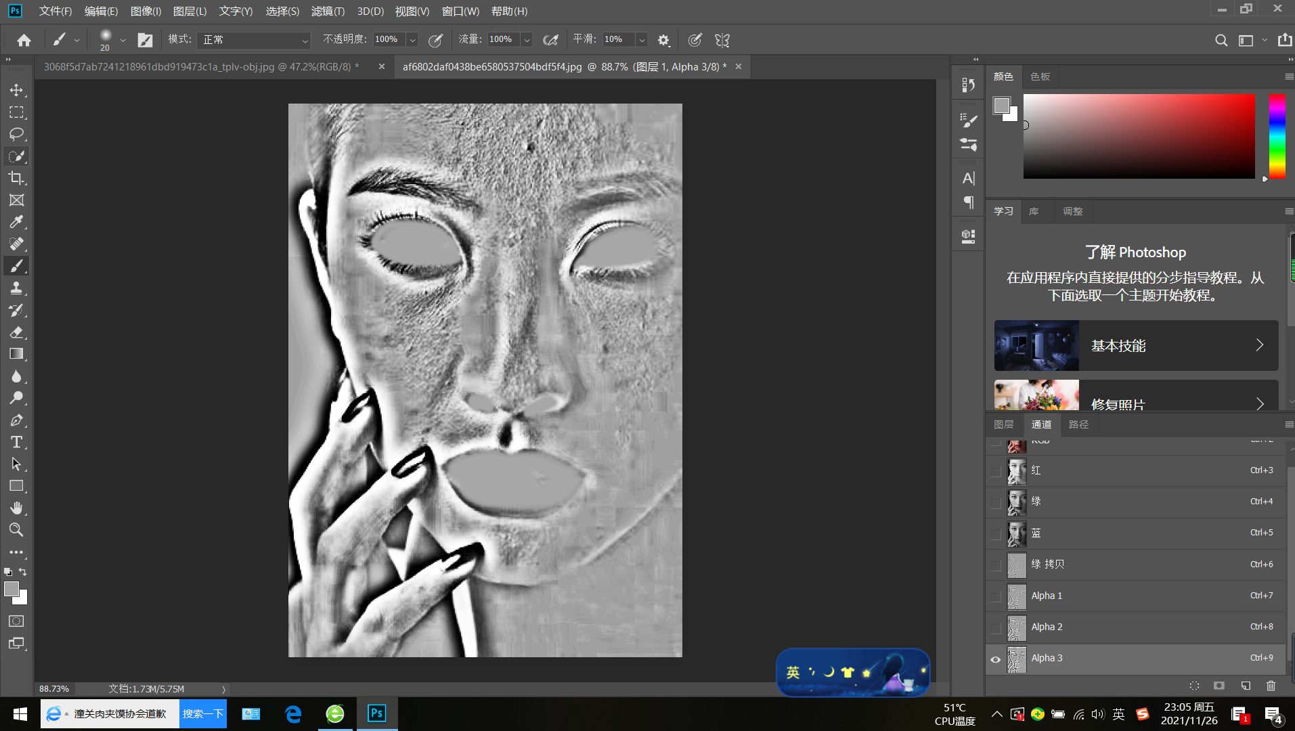Screen dimensions: 1295x731
Task: Select the Rectangular Marquee tool
Action: (x=16, y=112)
